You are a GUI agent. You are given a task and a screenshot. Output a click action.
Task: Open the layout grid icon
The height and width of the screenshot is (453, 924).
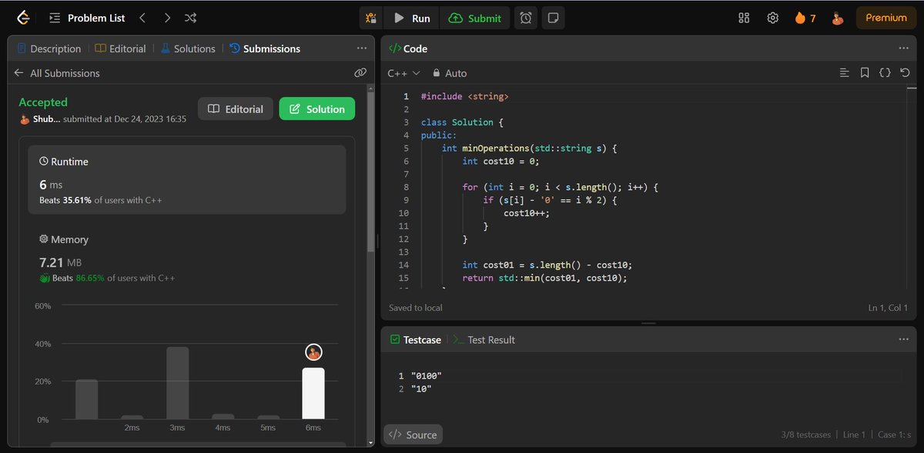744,18
